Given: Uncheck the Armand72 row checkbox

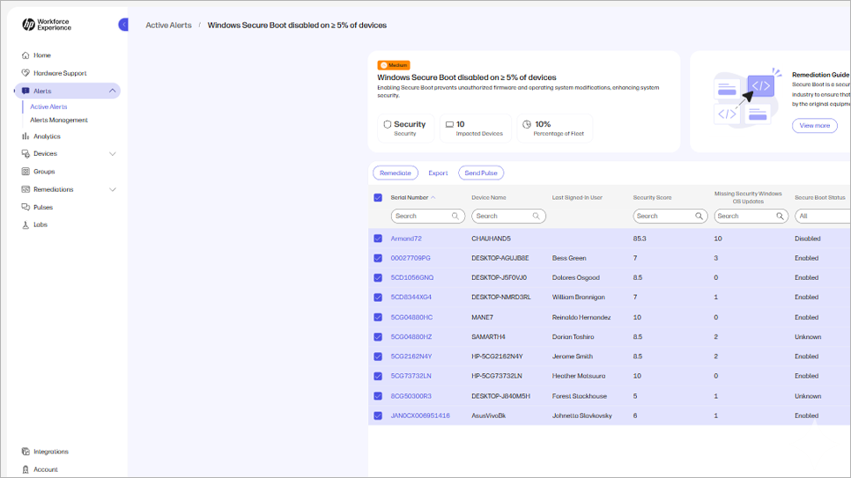Looking at the screenshot, I should click(x=378, y=239).
